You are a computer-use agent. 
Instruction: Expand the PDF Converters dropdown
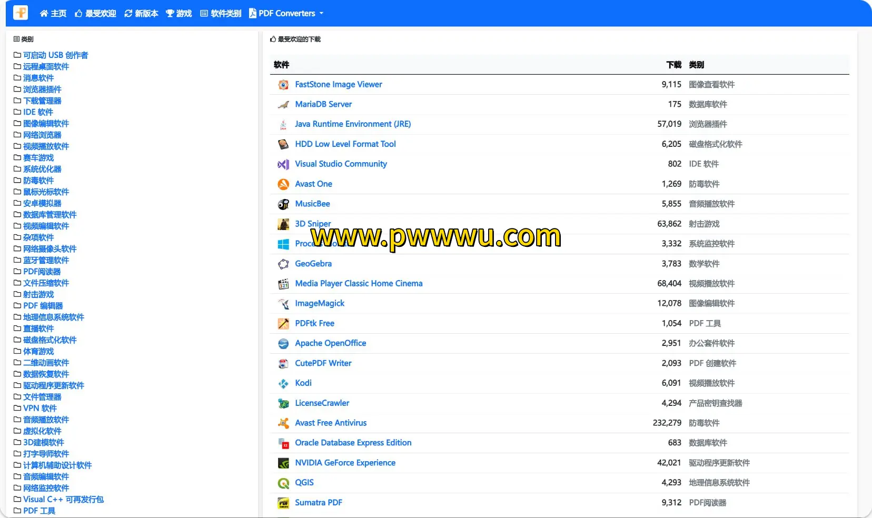tap(286, 13)
